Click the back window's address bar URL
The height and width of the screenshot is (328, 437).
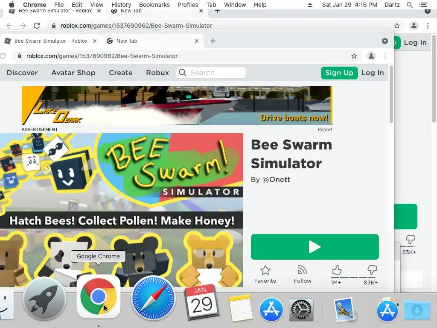point(136,26)
